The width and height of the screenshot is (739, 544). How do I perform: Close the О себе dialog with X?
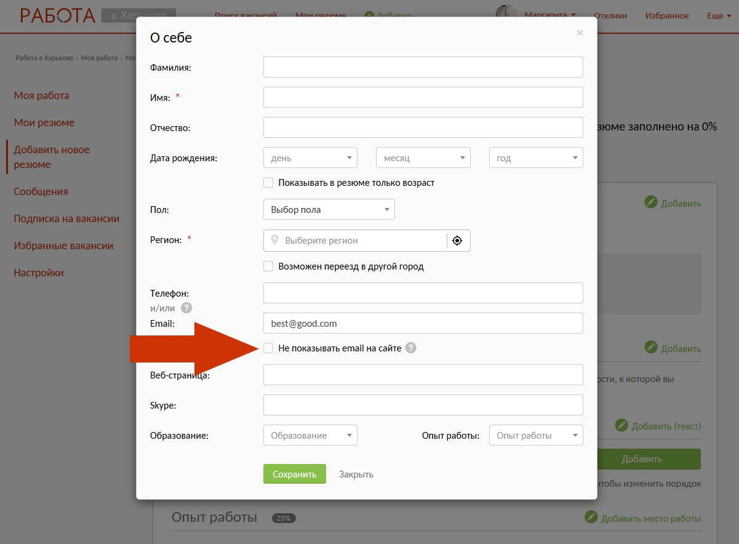pyautogui.click(x=580, y=33)
